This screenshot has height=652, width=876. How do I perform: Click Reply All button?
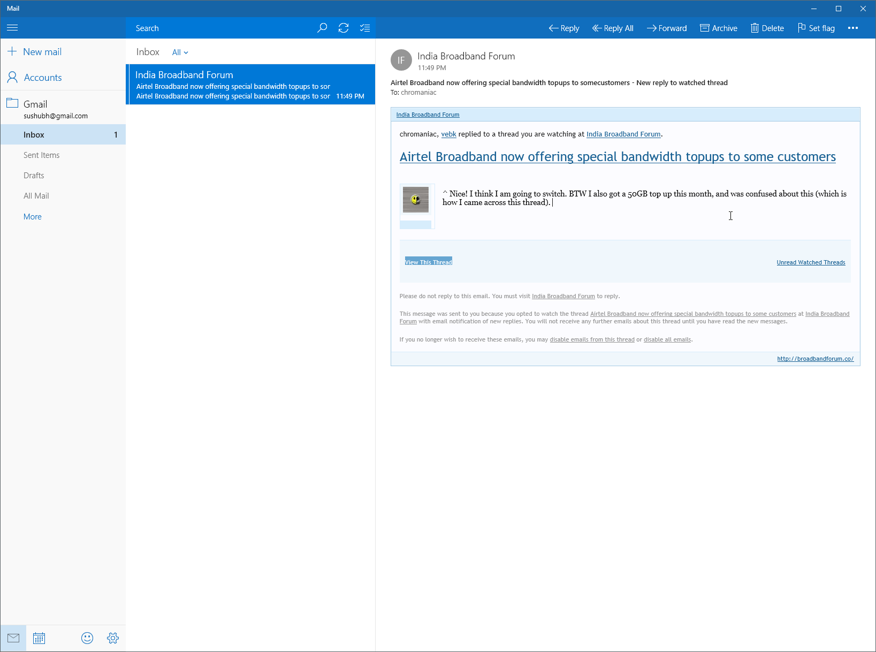613,28
